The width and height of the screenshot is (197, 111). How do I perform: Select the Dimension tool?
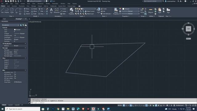57,10
